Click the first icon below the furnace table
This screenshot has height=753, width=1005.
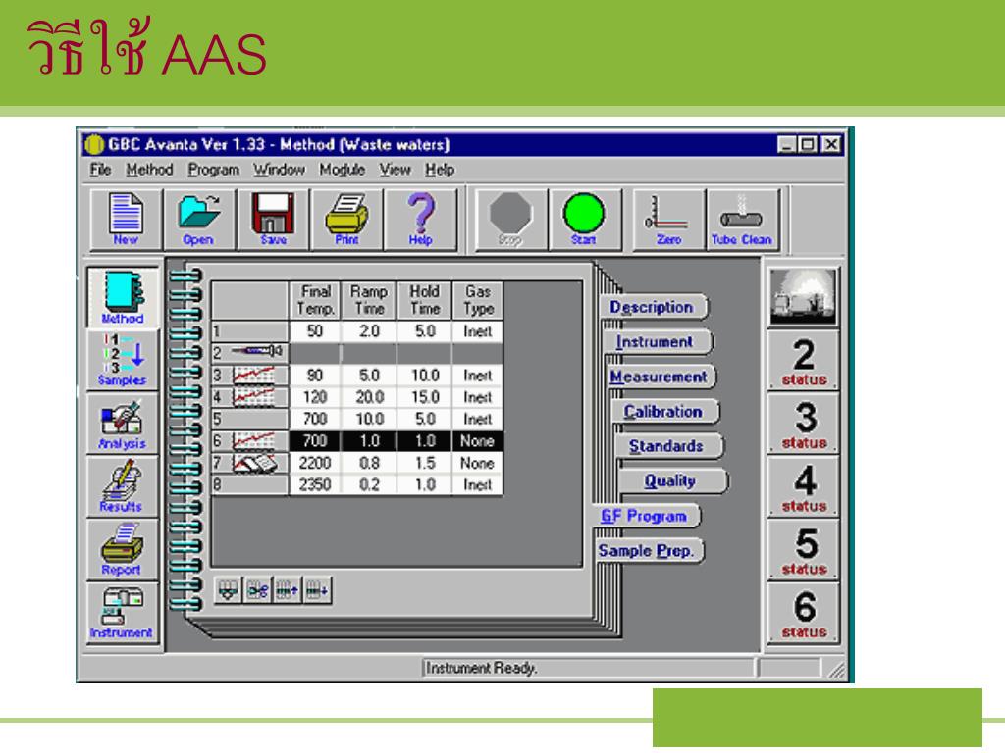(228, 589)
